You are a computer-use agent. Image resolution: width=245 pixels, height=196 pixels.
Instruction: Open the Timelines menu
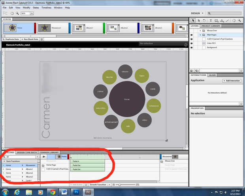pyautogui.click(x=46, y=8)
